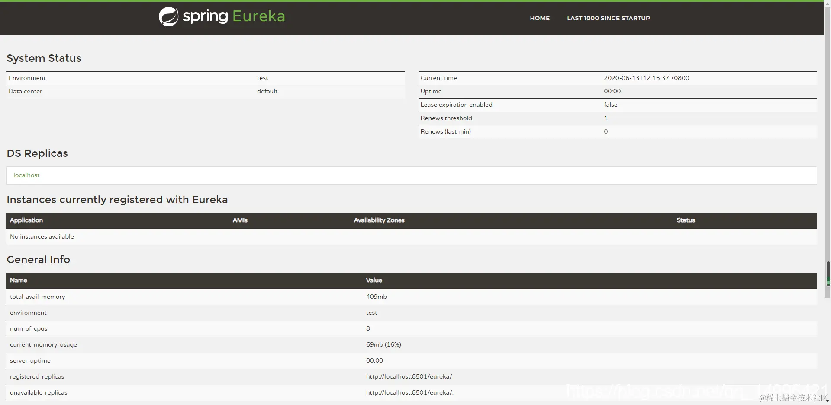Click the Current time label
The width and height of the screenshot is (831, 405).
click(x=438, y=78)
